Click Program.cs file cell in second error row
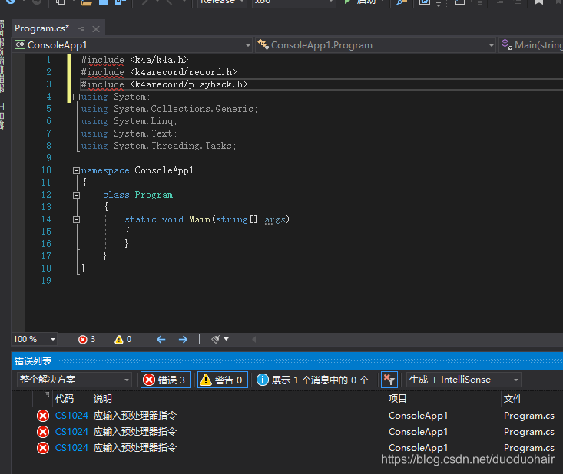The image size is (563, 474). 529,432
